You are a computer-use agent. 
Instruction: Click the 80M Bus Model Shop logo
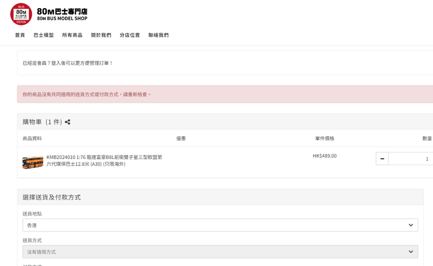21,14
